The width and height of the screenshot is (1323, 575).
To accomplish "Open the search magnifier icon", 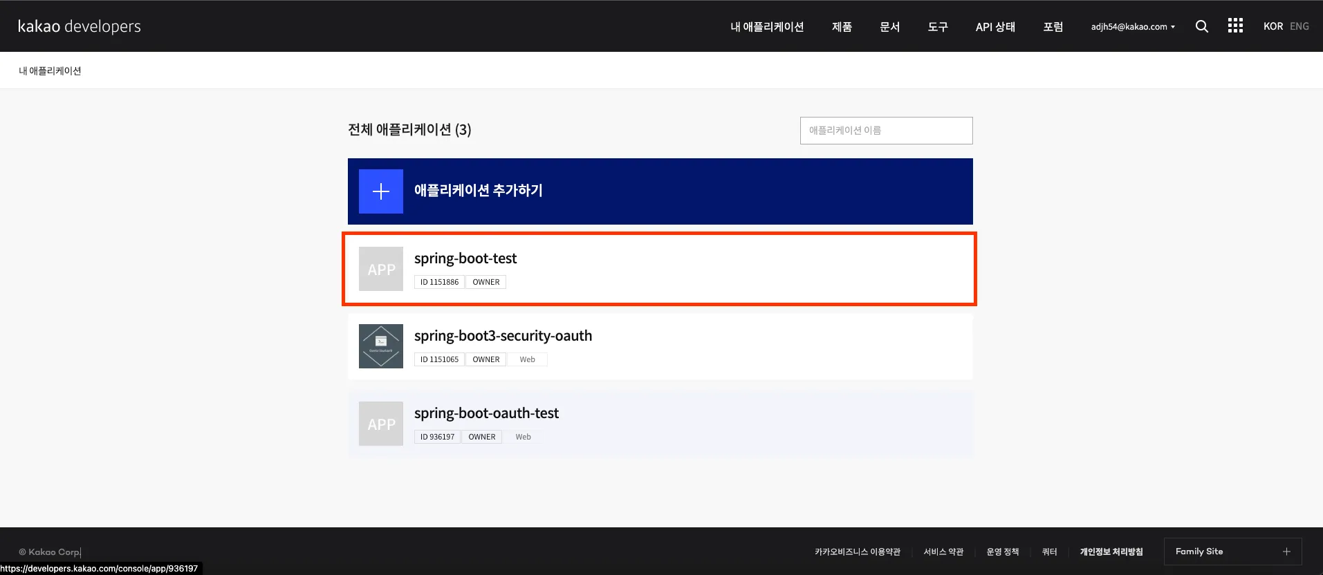I will [x=1202, y=26].
